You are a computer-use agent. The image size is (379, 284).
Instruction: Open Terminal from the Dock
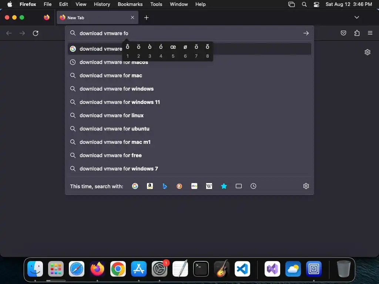coord(201,269)
